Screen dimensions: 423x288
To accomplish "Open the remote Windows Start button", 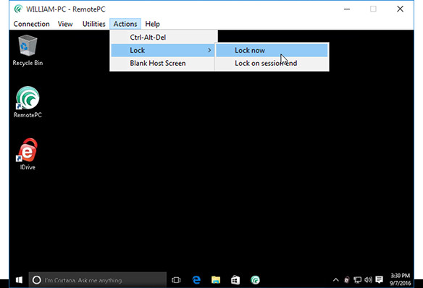I will (x=19, y=280).
